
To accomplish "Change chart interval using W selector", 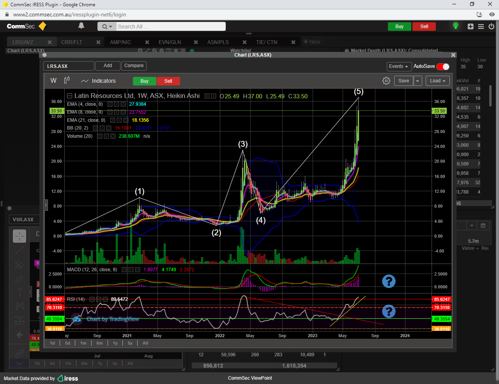I will (x=53, y=81).
